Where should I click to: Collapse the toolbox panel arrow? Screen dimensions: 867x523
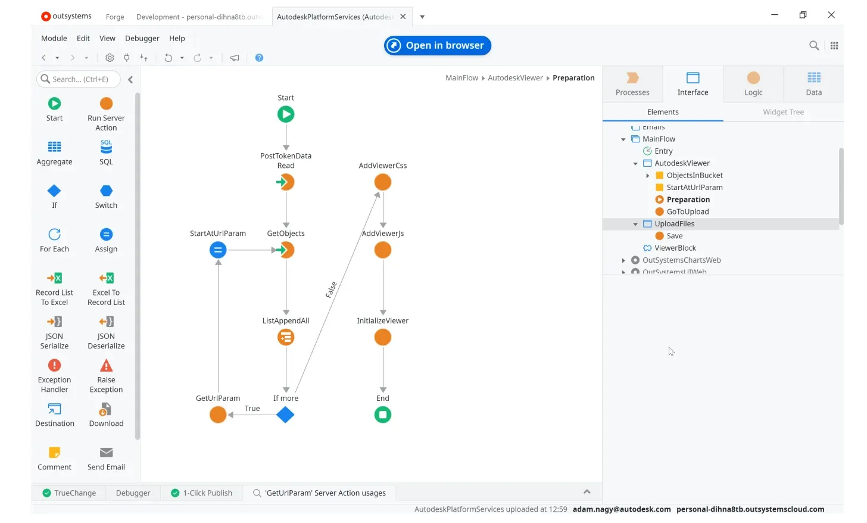(130, 79)
